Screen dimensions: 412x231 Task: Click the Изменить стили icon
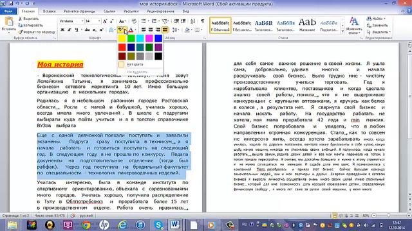[354, 21]
